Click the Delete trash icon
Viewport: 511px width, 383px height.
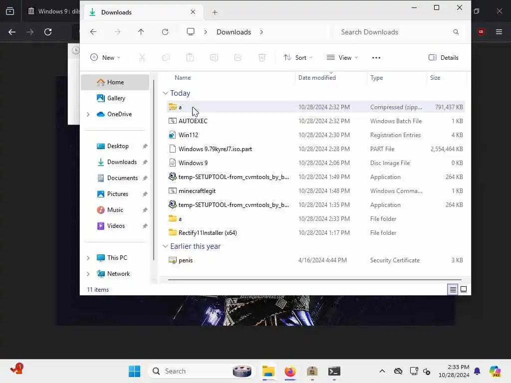click(262, 58)
